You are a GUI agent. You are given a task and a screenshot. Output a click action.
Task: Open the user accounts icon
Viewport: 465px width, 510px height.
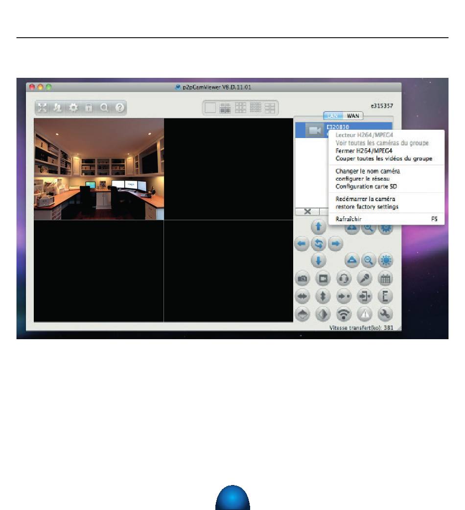pyautogui.click(x=58, y=108)
